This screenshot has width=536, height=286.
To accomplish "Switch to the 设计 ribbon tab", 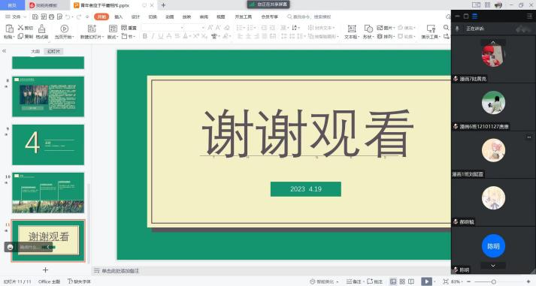I will [x=136, y=17].
